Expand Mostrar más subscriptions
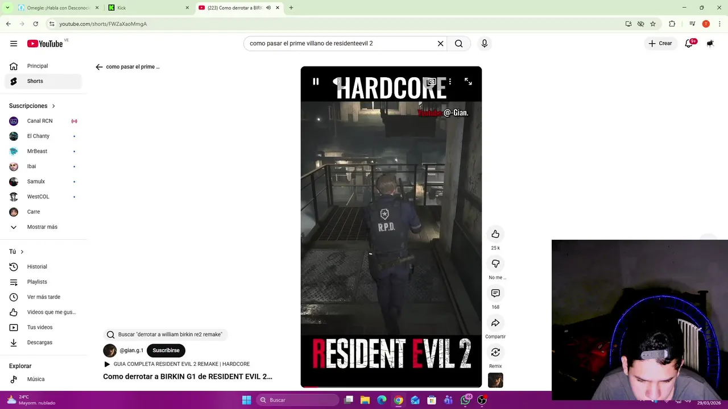 click(43, 227)
